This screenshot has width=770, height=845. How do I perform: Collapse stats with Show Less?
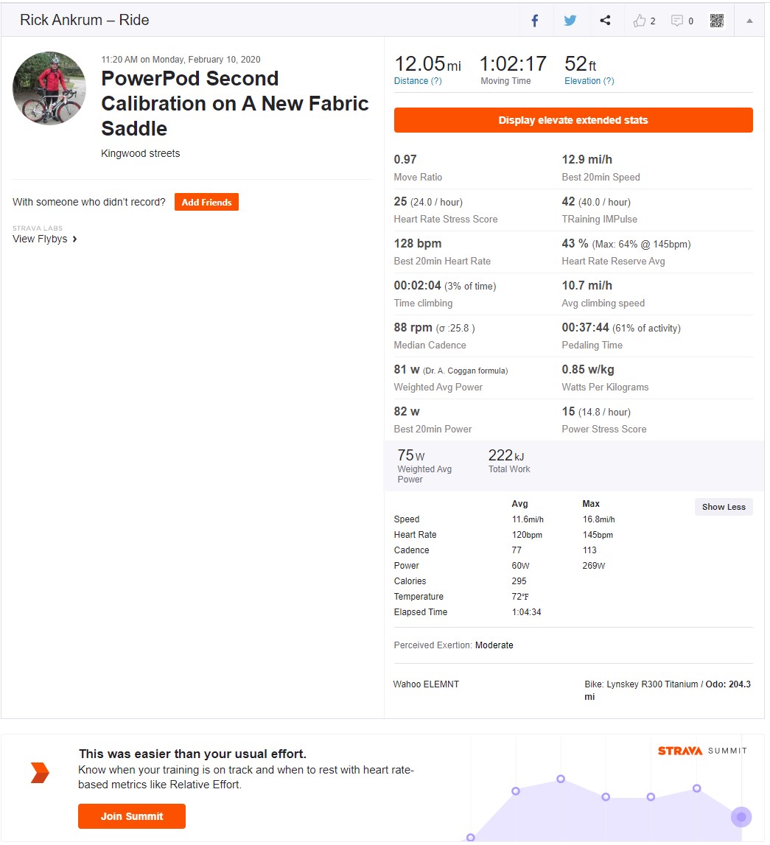723,507
